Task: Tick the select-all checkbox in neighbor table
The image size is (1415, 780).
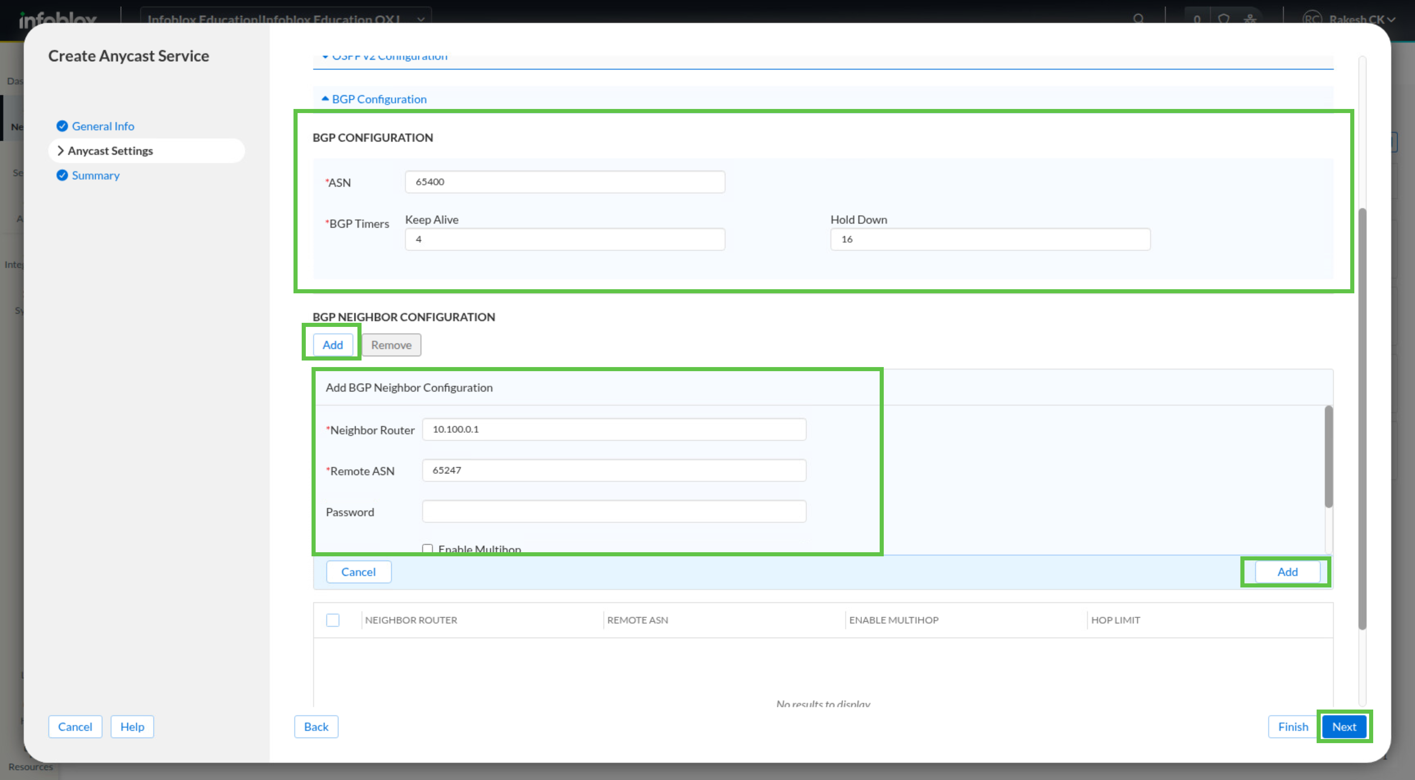Action: tap(332, 620)
